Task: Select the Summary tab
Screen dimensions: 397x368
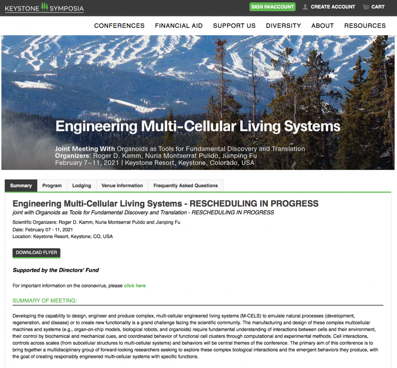Action: [x=21, y=186]
